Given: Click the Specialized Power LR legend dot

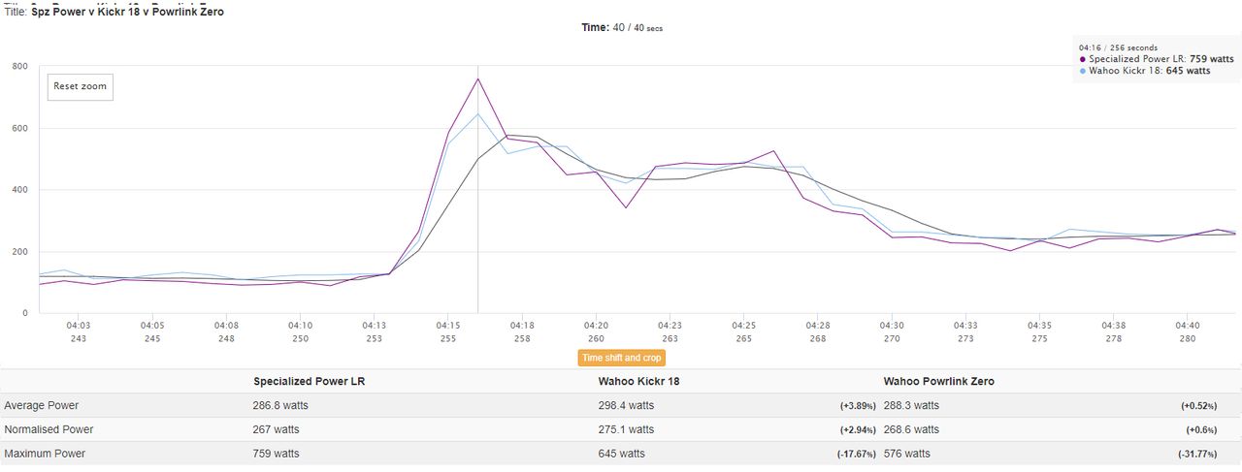Looking at the screenshot, I should point(1083,59).
